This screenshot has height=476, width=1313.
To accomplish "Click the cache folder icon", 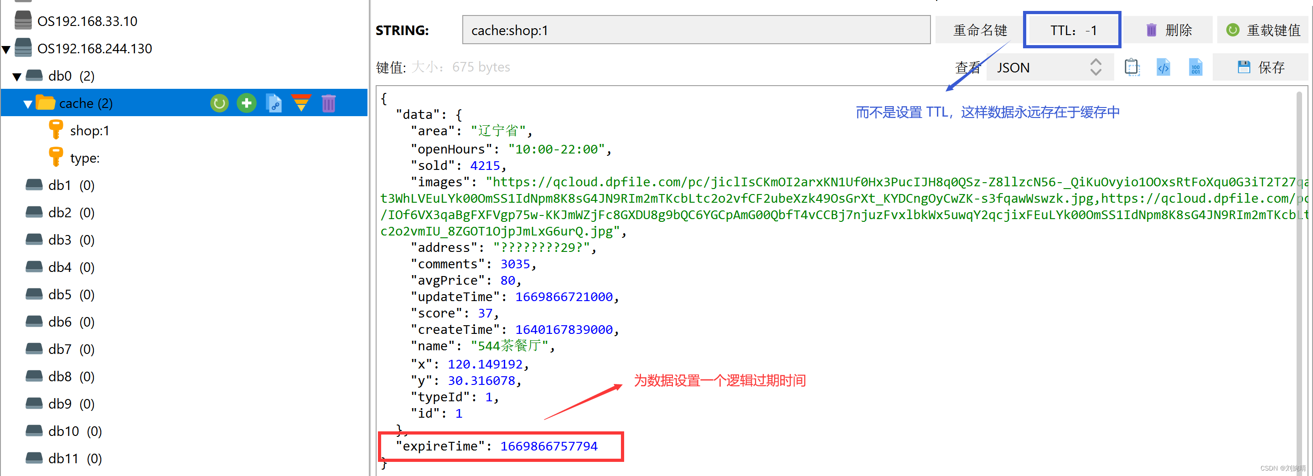I will pyautogui.click(x=46, y=103).
